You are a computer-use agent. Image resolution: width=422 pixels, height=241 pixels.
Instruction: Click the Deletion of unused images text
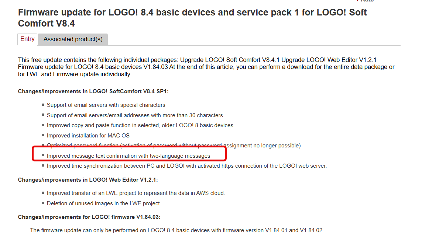(x=103, y=203)
